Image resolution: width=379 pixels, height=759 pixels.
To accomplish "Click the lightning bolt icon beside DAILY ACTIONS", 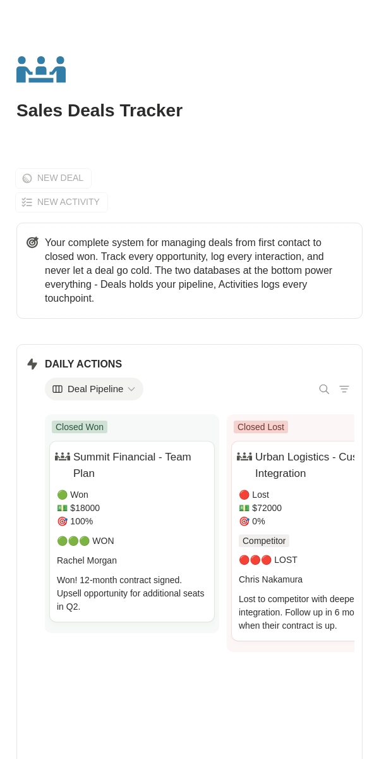I will [32, 364].
